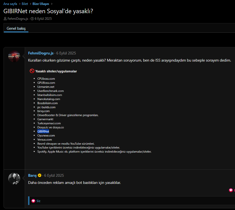The height and width of the screenshot is (210, 235).
Task: Go to Bize Ulaşın breadcrumb
Action: (x=40, y=4)
